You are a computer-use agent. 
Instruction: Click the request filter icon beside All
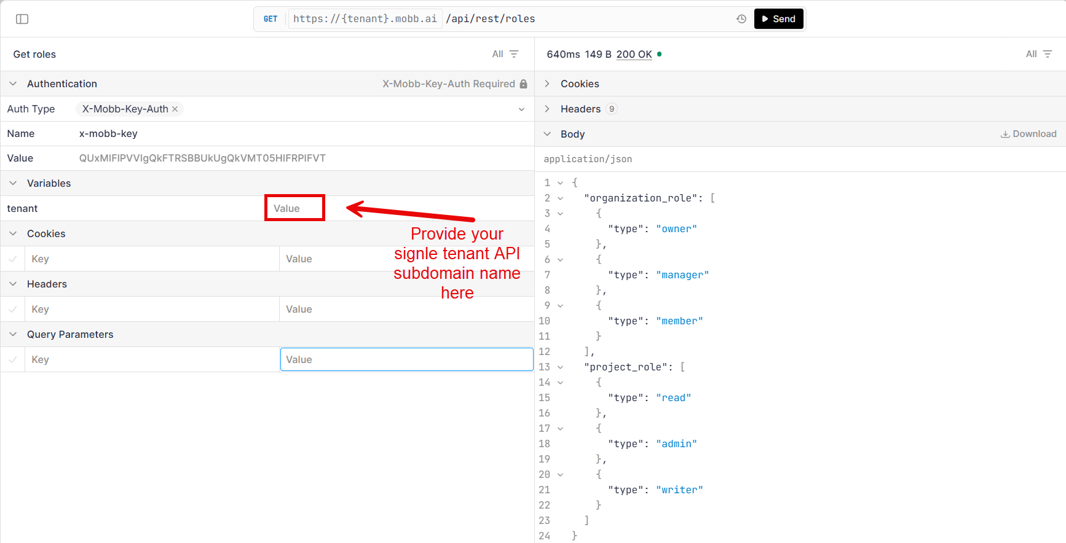(x=514, y=54)
